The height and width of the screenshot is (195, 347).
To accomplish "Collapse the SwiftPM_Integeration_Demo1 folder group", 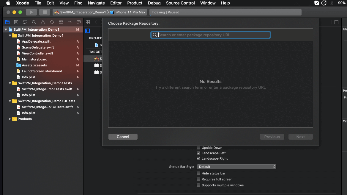I will tap(10, 35).
